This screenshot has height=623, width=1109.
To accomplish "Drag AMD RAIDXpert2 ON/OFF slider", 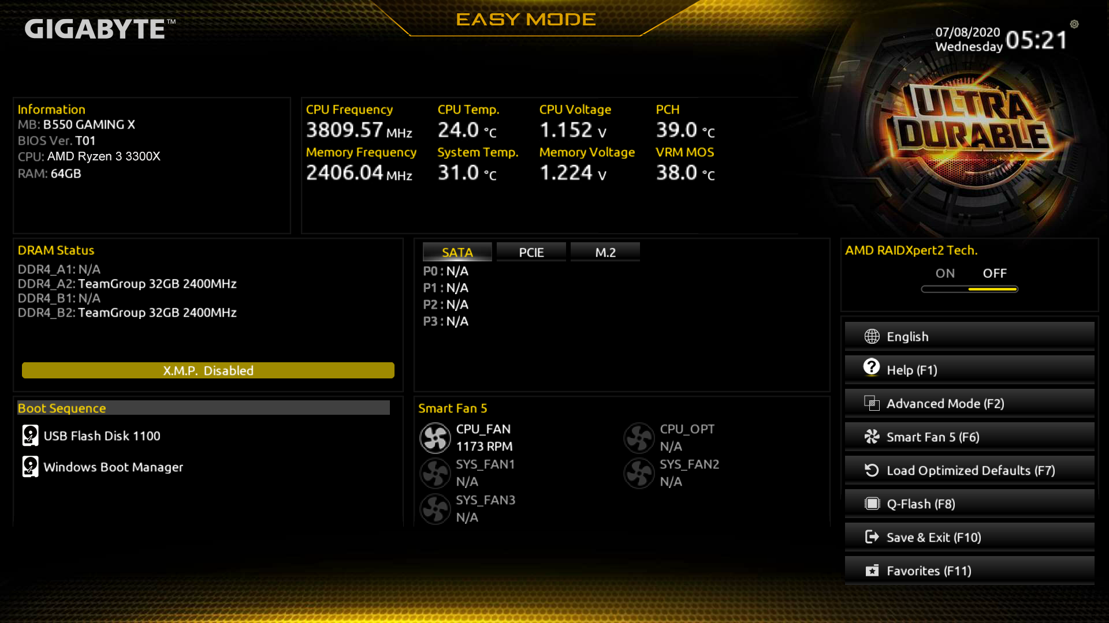I will point(969,287).
